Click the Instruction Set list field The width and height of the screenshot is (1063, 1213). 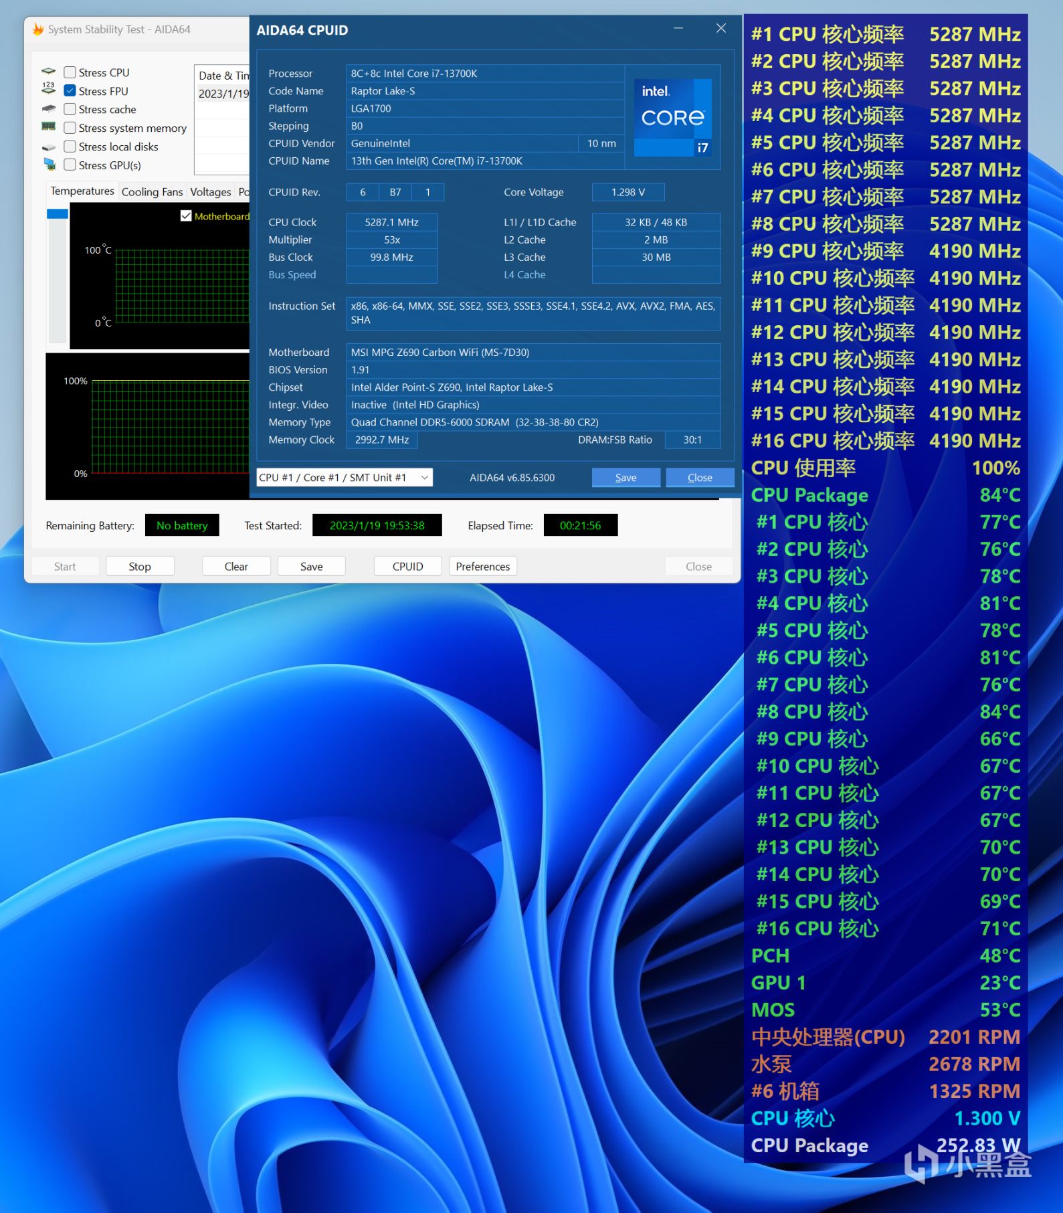coord(533,313)
